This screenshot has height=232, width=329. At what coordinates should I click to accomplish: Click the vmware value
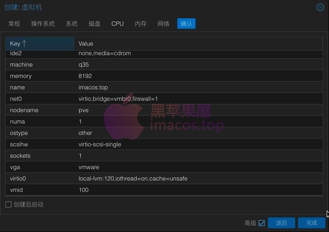(89, 167)
